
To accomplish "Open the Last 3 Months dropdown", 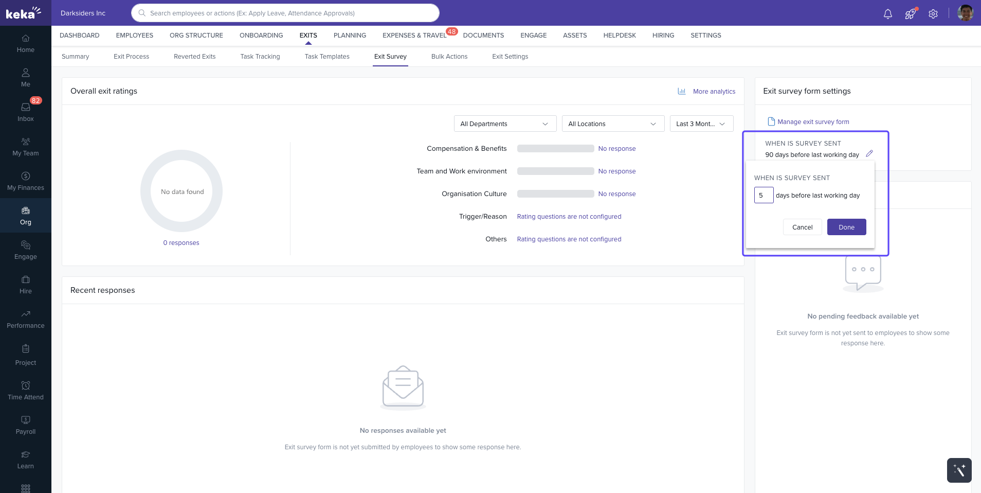I will (x=701, y=124).
